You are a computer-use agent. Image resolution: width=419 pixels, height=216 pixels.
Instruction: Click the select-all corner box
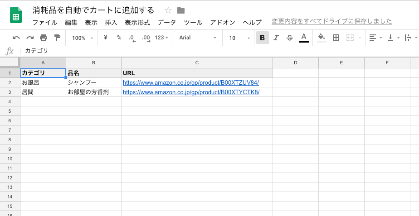click(10, 63)
